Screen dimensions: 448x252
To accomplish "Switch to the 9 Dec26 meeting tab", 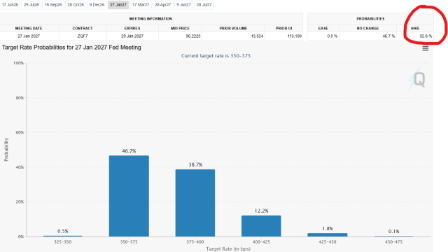I will (x=97, y=5).
